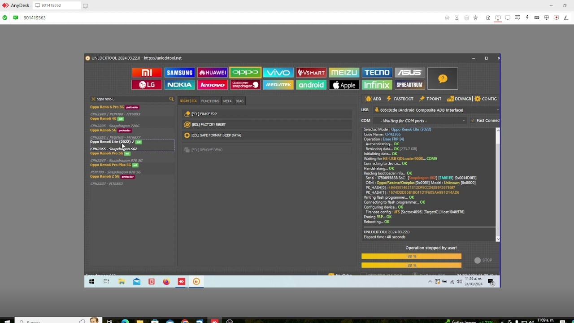Click the [EDL] FACTORY RESET button
Image resolution: width=574 pixels, height=323 pixels.
click(x=209, y=125)
